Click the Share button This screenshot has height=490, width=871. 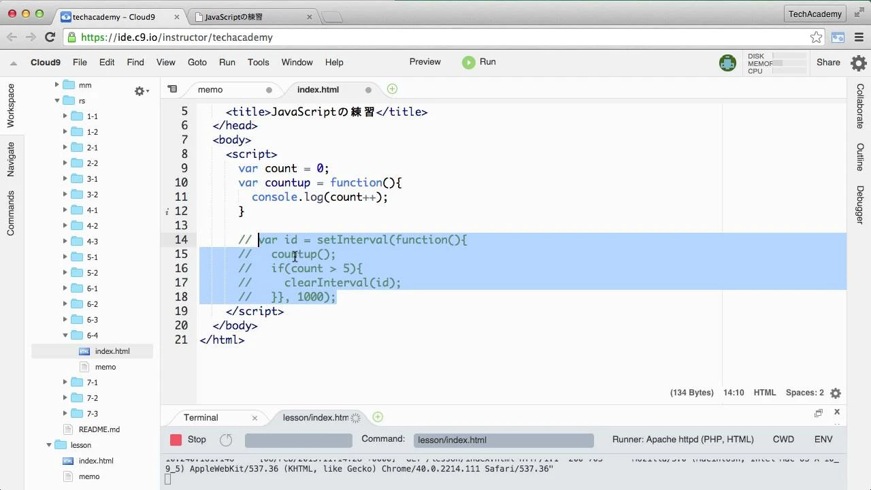[828, 62]
